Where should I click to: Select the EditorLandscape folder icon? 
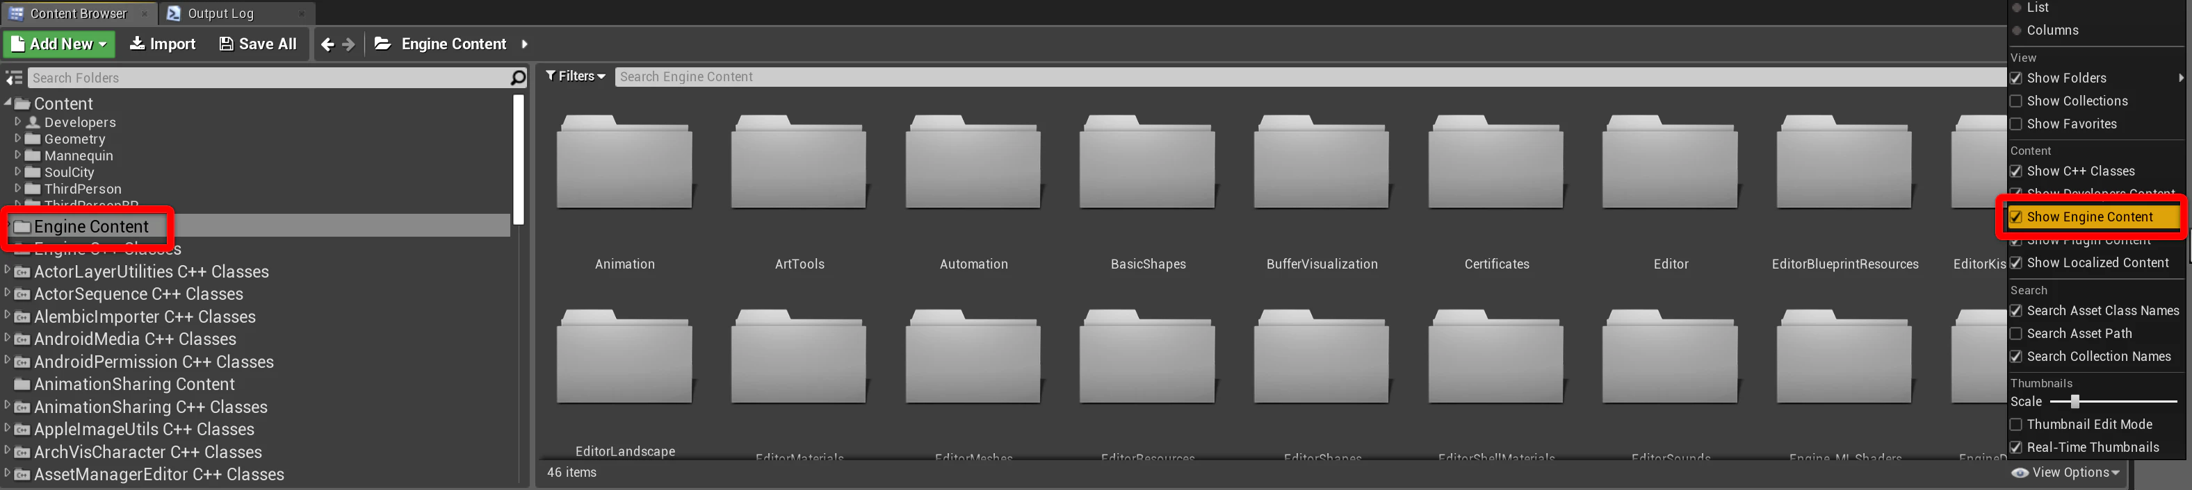click(624, 356)
